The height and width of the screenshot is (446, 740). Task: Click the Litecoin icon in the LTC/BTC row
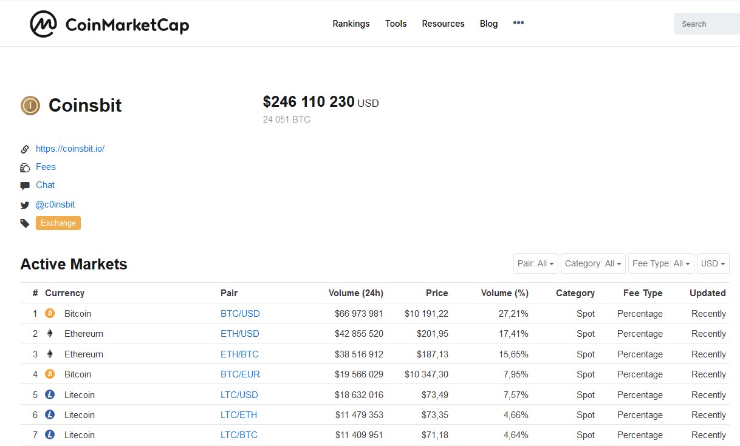[x=50, y=434]
